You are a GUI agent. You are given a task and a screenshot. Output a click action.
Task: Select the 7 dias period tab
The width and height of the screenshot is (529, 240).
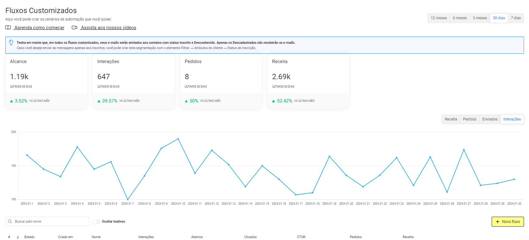point(516,18)
